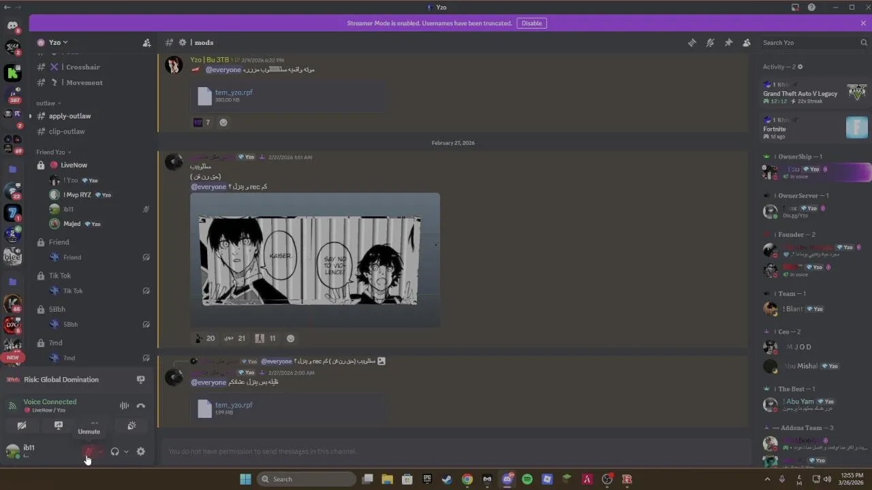Screen dimensions: 872x490
Task: Open pinned messages
Action: point(728,42)
